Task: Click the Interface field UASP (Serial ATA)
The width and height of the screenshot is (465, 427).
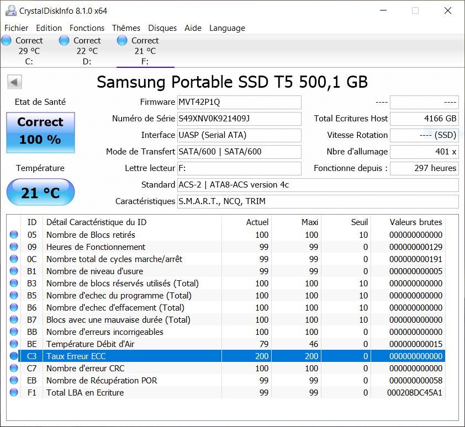Action: [x=239, y=135]
